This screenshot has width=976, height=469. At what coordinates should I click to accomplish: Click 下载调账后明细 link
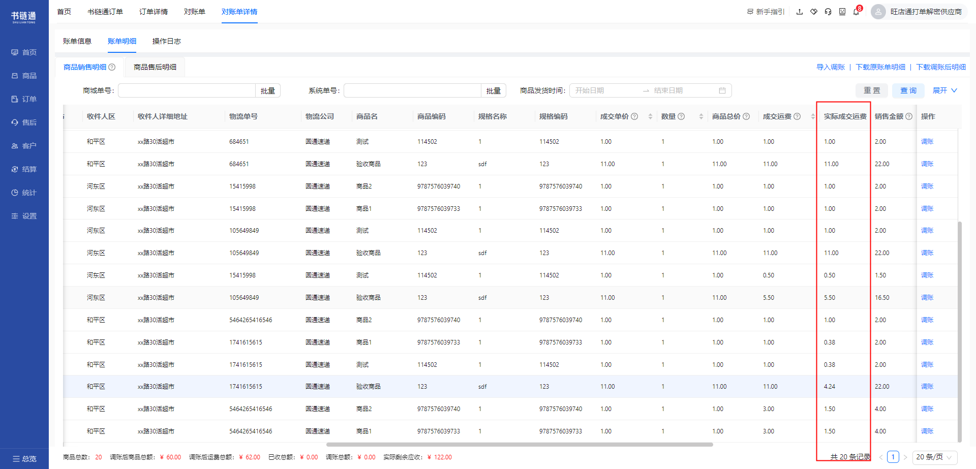(941, 67)
